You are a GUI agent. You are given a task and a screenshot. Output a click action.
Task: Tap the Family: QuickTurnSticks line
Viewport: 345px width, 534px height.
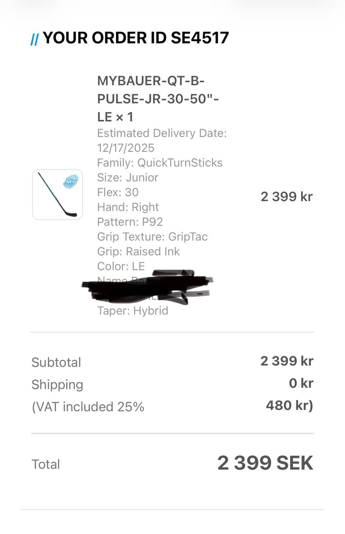[160, 163]
